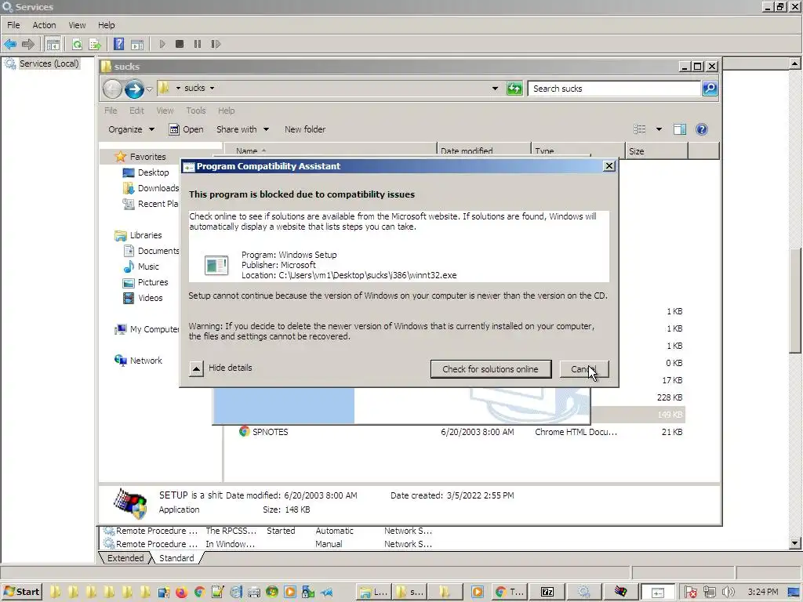Open the address bar history dropdown
803x602 pixels.
495,89
